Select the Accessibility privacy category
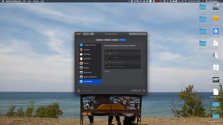223x125 pixels. coord(90,82)
